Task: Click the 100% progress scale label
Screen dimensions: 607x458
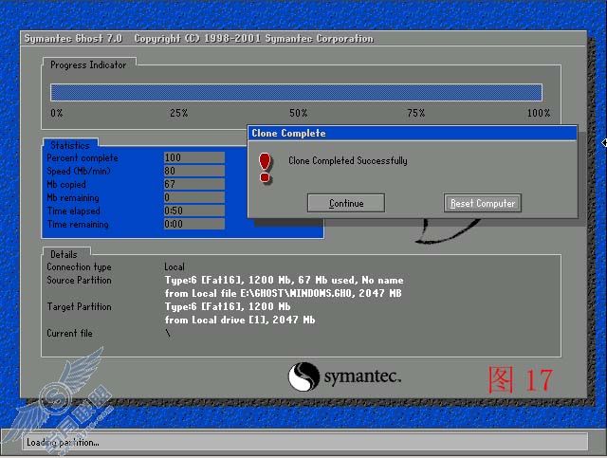Action: tap(539, 113)
